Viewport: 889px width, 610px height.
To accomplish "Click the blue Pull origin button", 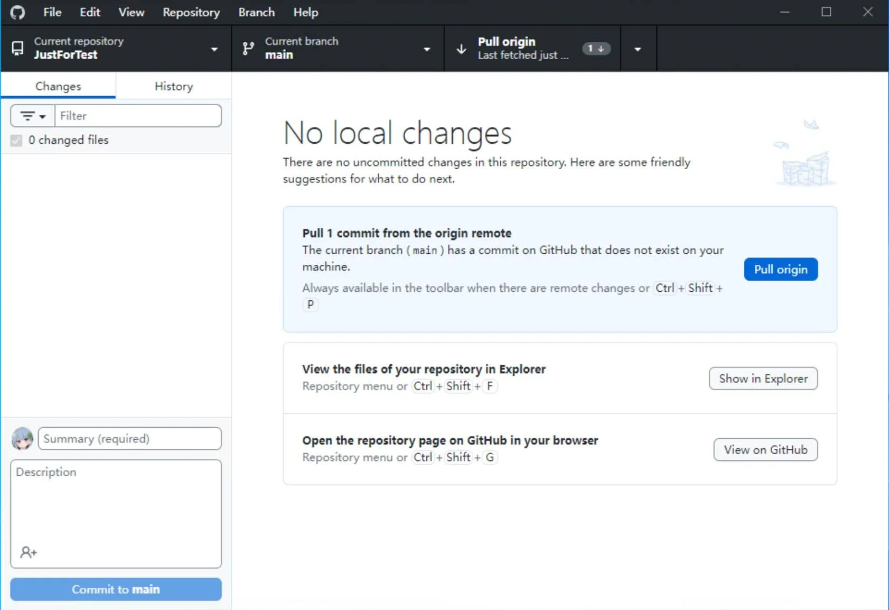I will (x=781, y=270).
